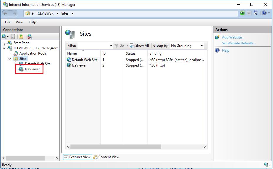Select the IceViewer row in the sites list
Image resolution: width=273 pixels, height=169 pixels.
(x=136, y=65)
